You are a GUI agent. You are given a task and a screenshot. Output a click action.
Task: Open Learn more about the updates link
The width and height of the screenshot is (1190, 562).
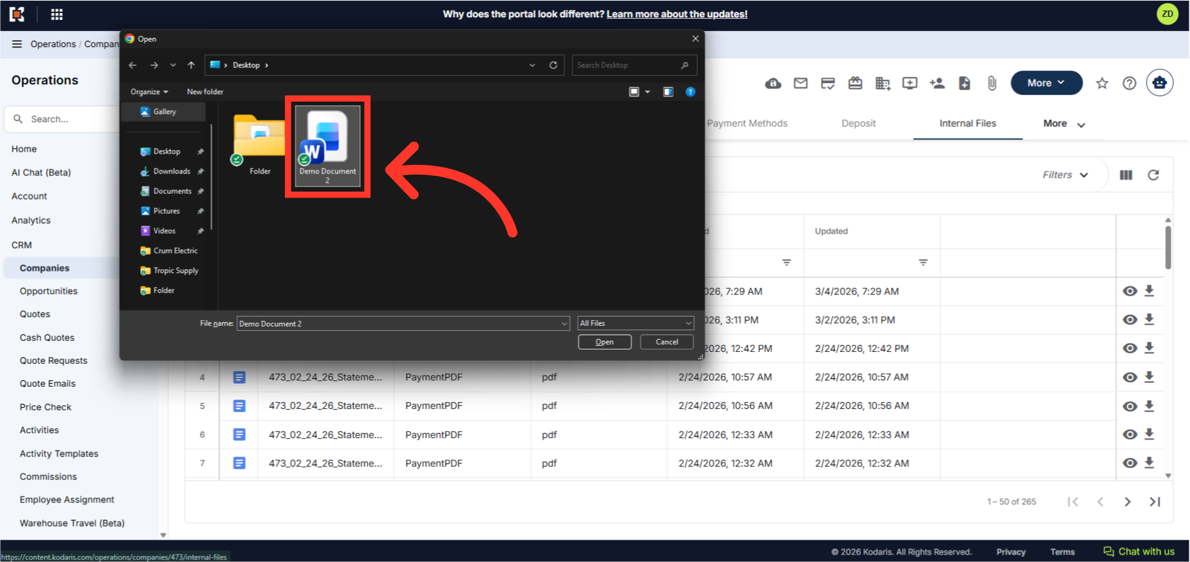pyautogui.click(x=677, y=14)
